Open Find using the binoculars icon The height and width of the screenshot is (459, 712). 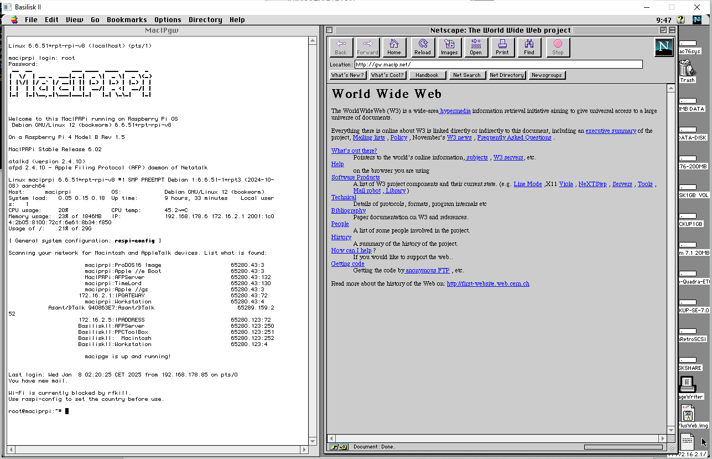pyautogui.click(x=529, y=47)
